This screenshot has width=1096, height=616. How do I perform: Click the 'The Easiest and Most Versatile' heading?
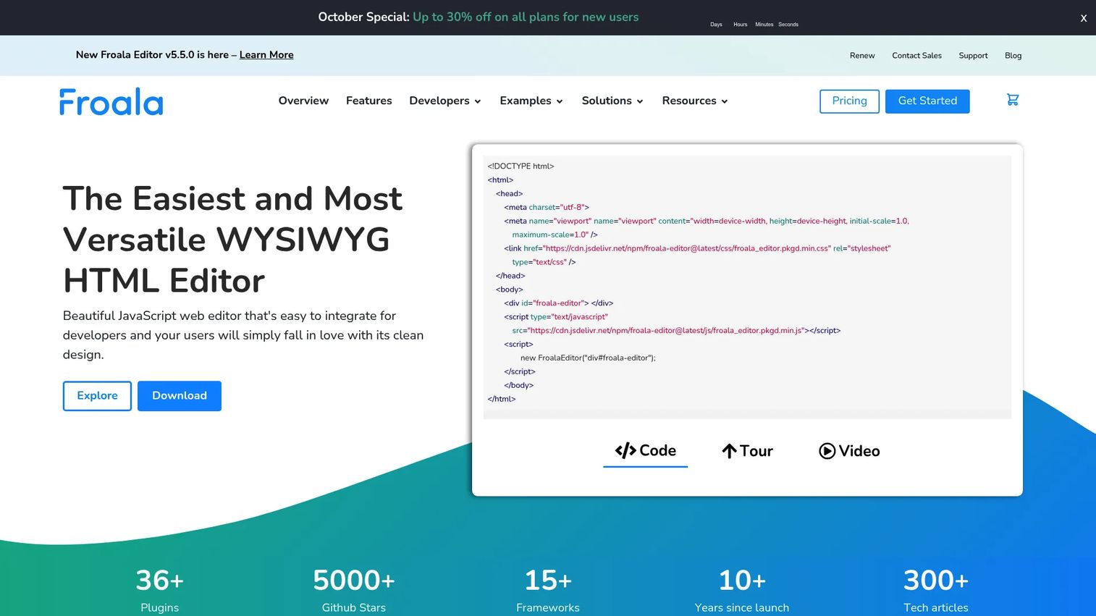click(x=232, y=240)
